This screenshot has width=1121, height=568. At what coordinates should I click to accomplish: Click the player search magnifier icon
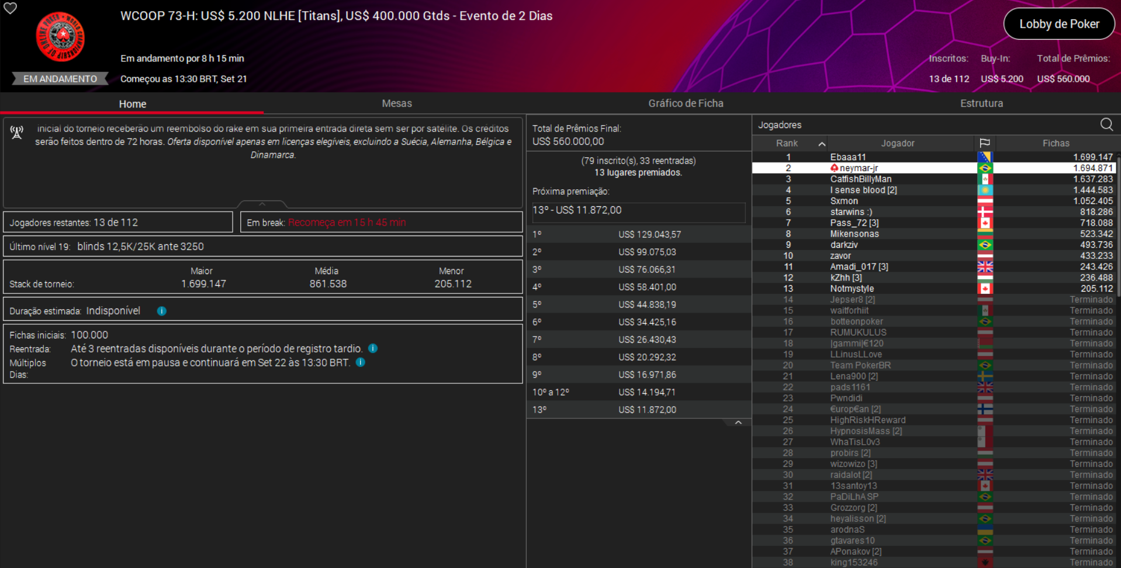point(1106,124)
